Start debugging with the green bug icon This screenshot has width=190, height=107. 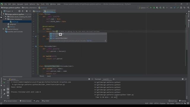[x=154, y=8]
